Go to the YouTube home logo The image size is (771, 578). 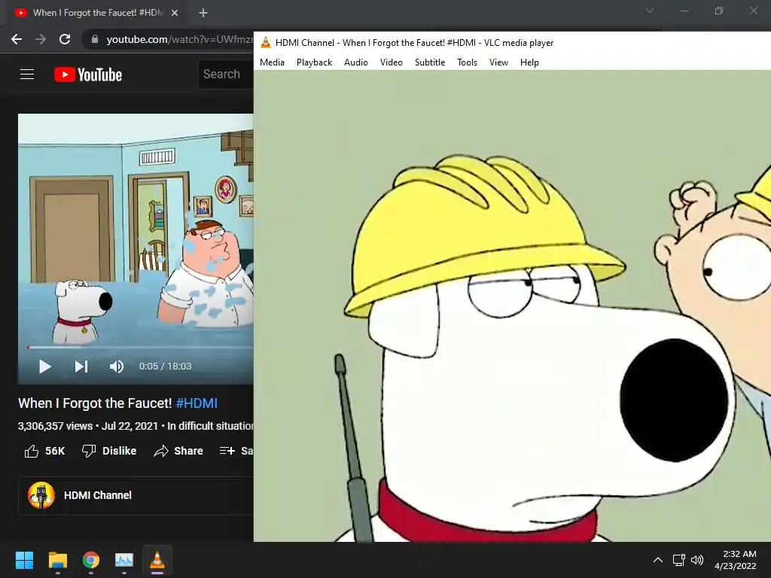[x=88, y=75]
